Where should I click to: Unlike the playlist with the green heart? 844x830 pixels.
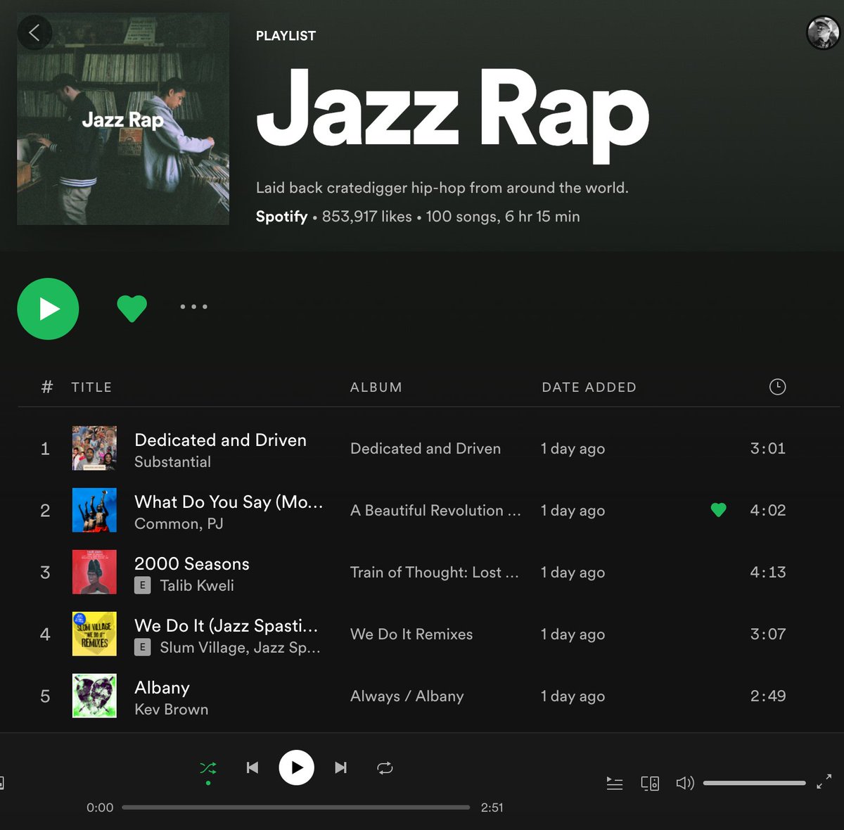click(x=132, y=308)
